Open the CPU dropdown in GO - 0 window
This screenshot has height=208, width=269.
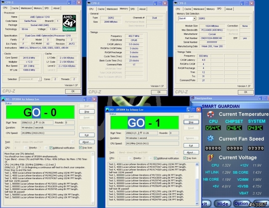[x=26, y=148]
